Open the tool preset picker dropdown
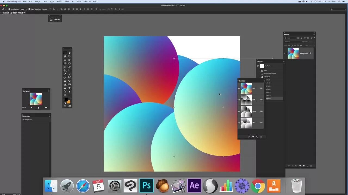Screen dimensions: 348x195 point(6,9)
